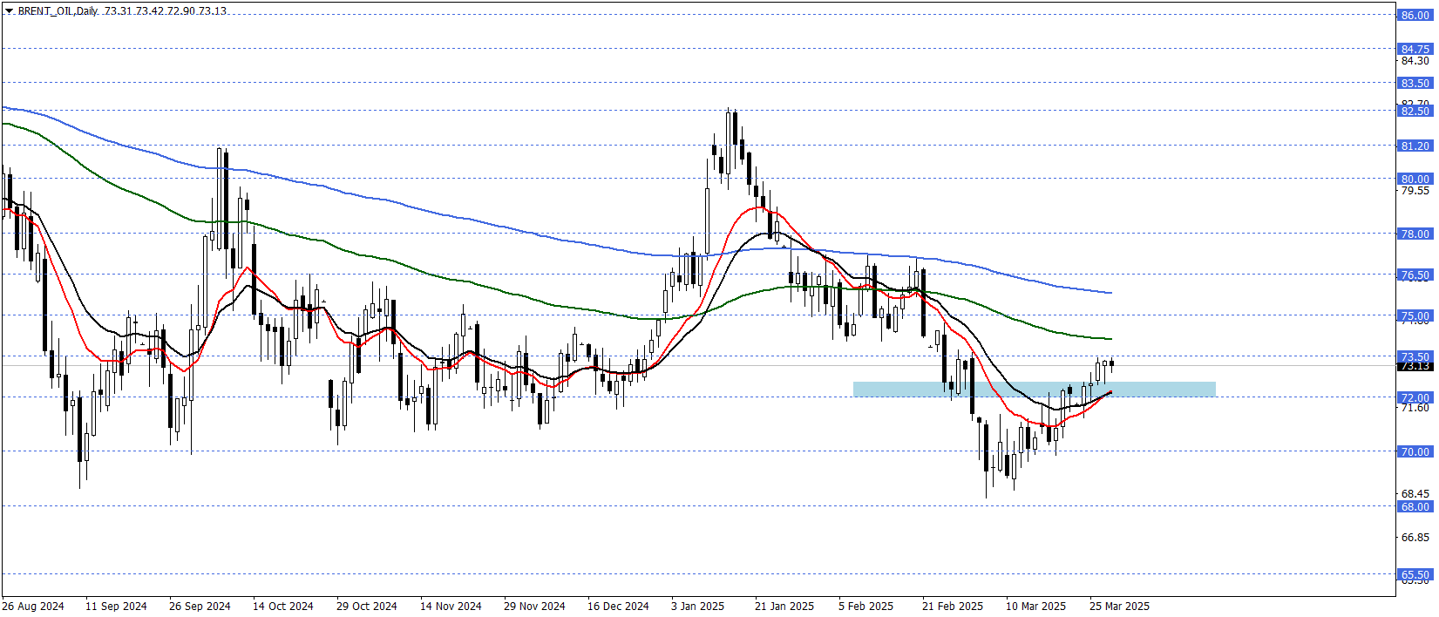This screenshot has width=1439, height=617.
Task: Click the 29 Nov 2024 date label
Action: 534,607
